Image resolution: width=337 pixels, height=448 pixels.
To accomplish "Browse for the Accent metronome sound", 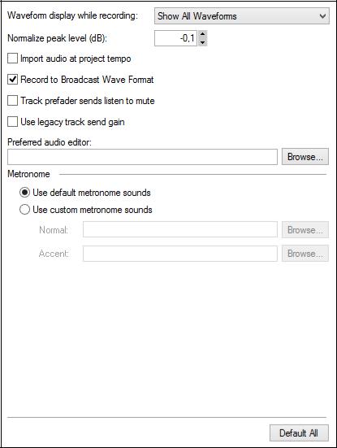I will click(x=305, y=254).
